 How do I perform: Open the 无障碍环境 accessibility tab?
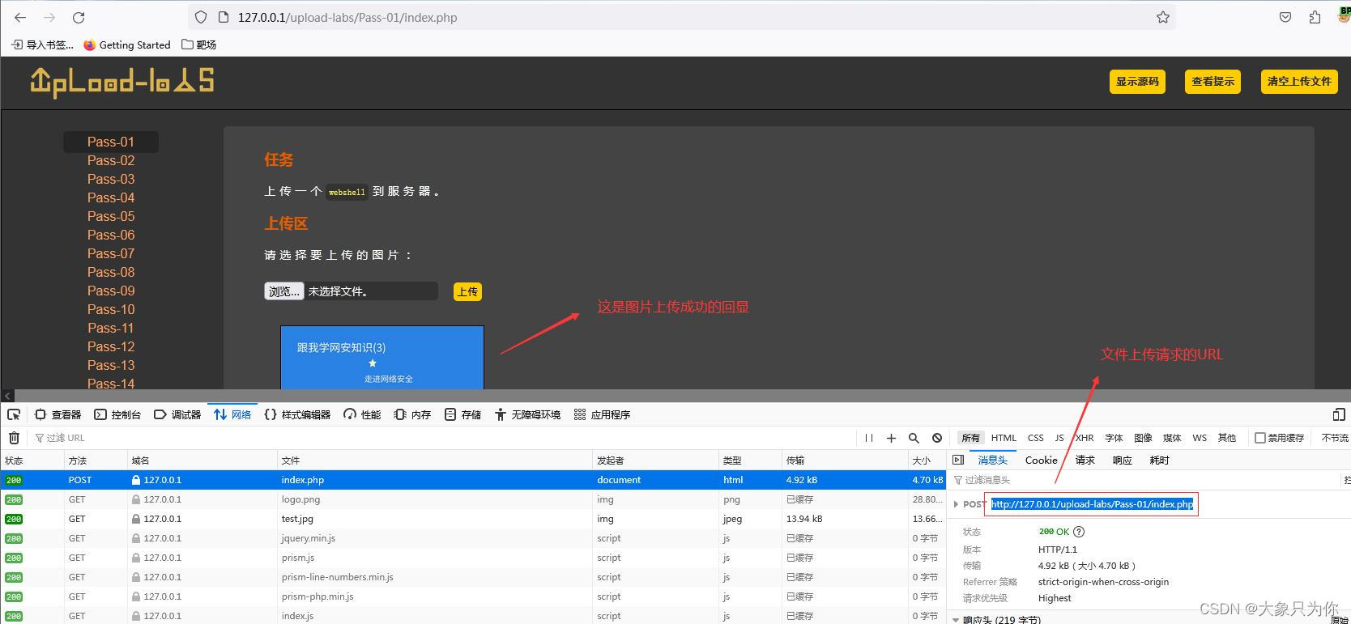point(527,414)
